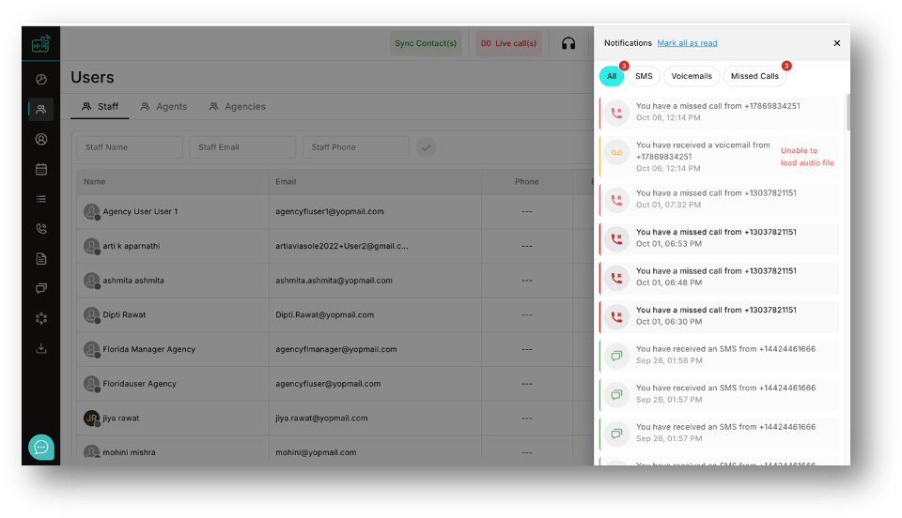
Task: Click the Mark all as read link
Action: click(x=687, y=43)
